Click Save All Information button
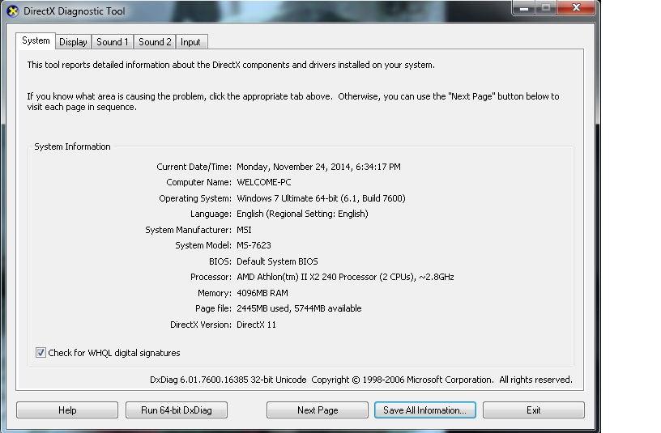This screenshot has width=661, height=433. pyautogui.click(x=424, y=410)
